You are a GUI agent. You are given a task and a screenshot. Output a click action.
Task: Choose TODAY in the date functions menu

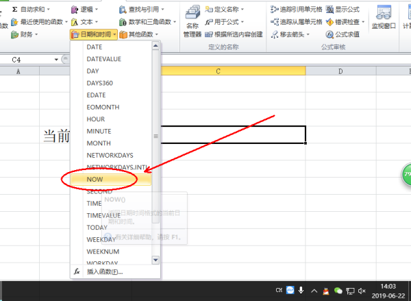(97, 227)
